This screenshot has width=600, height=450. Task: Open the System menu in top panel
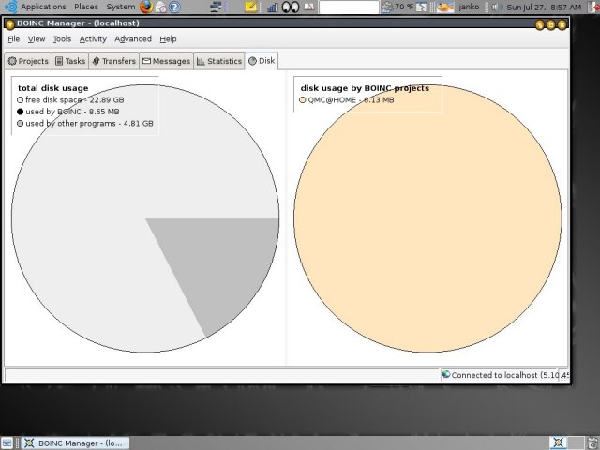coord(121,7)
